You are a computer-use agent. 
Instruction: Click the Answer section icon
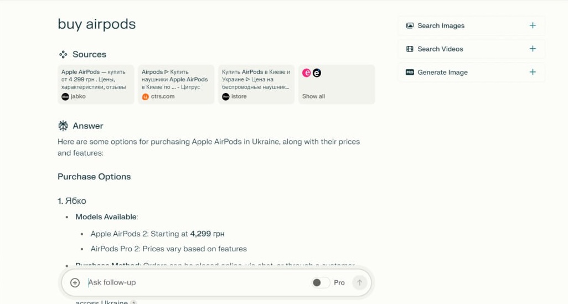click(x=63, y=126)
